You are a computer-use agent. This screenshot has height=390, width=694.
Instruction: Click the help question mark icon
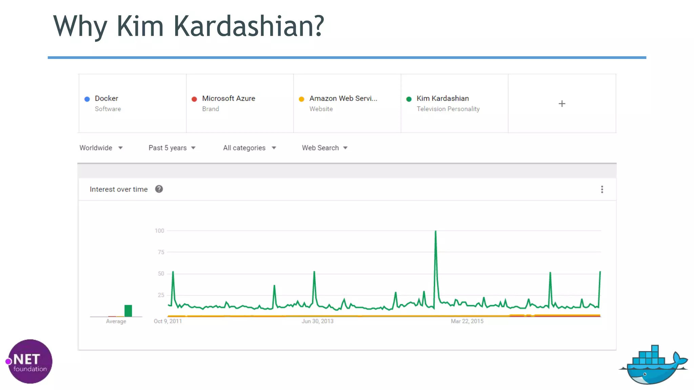click(159, 189)
